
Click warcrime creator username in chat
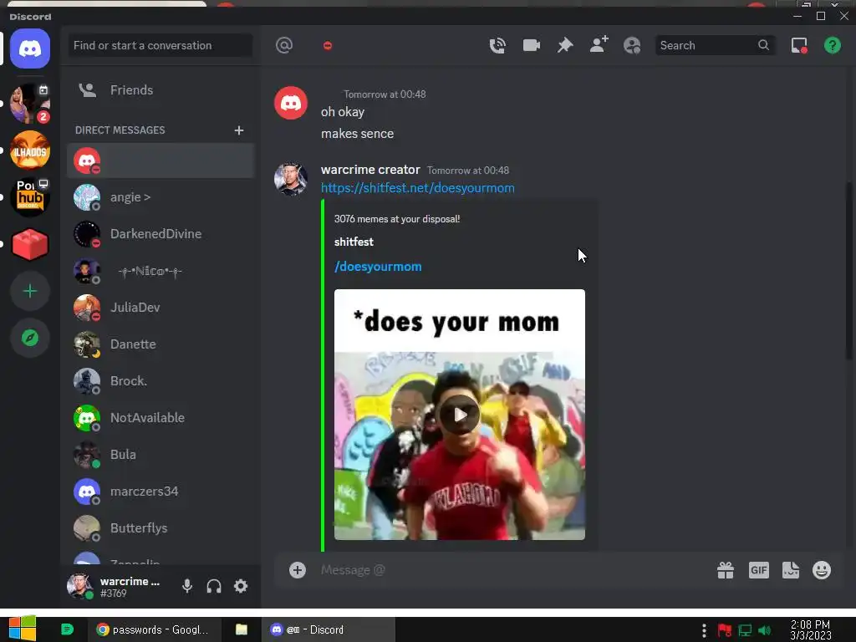coord(370,170)
